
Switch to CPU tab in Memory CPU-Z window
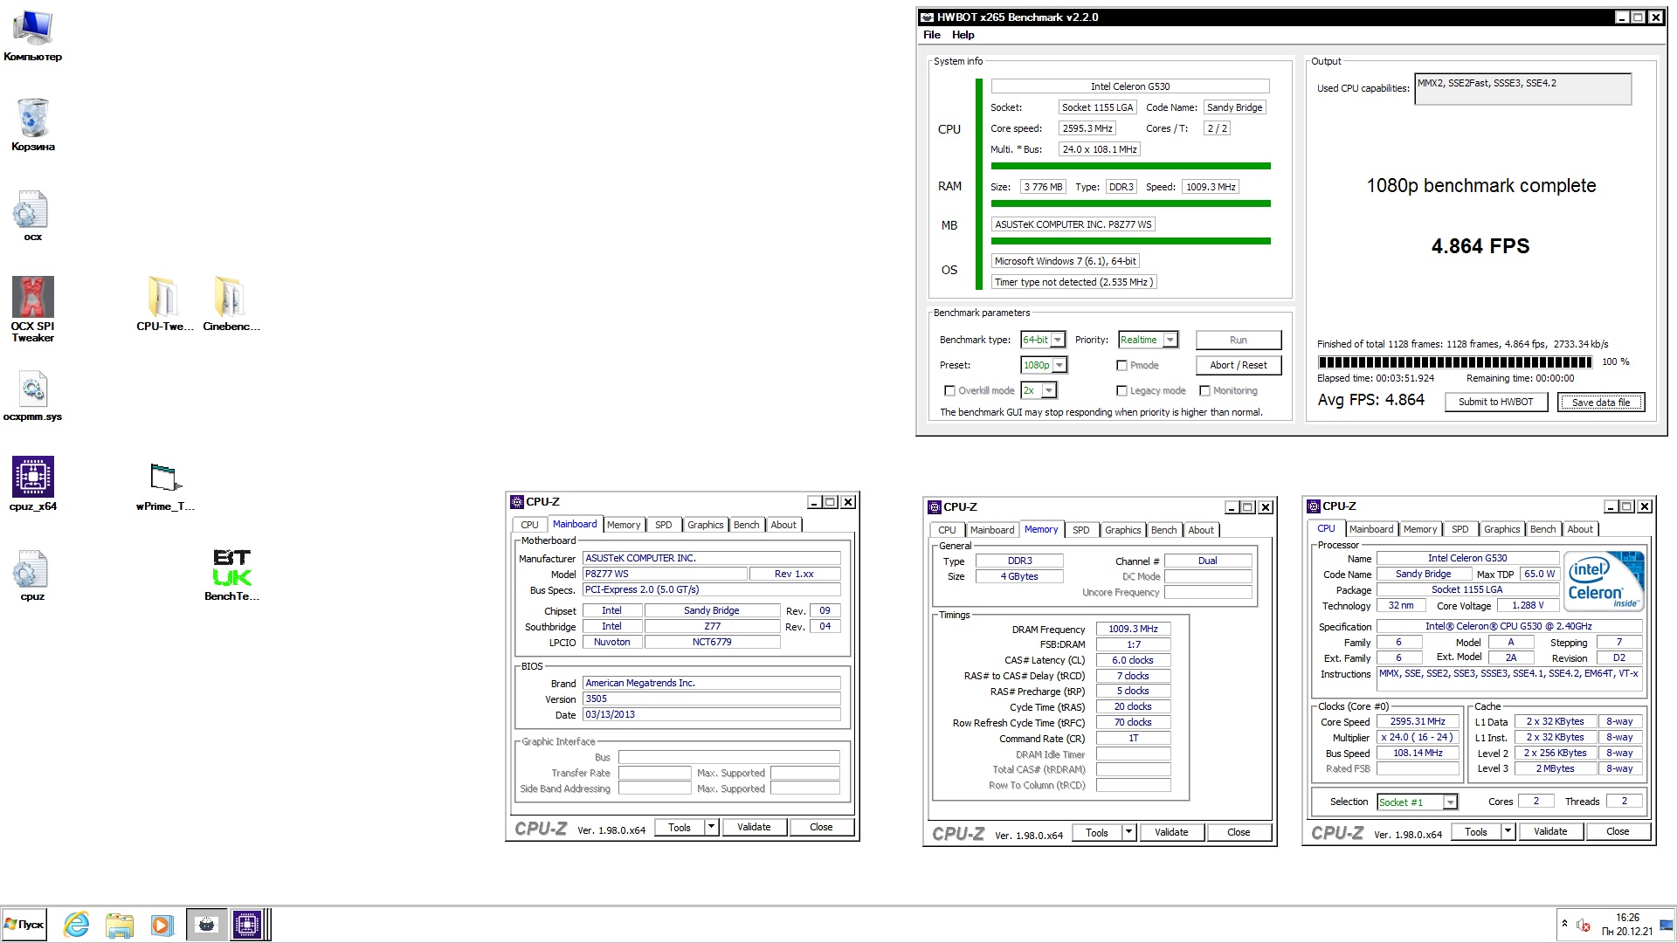click(x=947, y=530)
